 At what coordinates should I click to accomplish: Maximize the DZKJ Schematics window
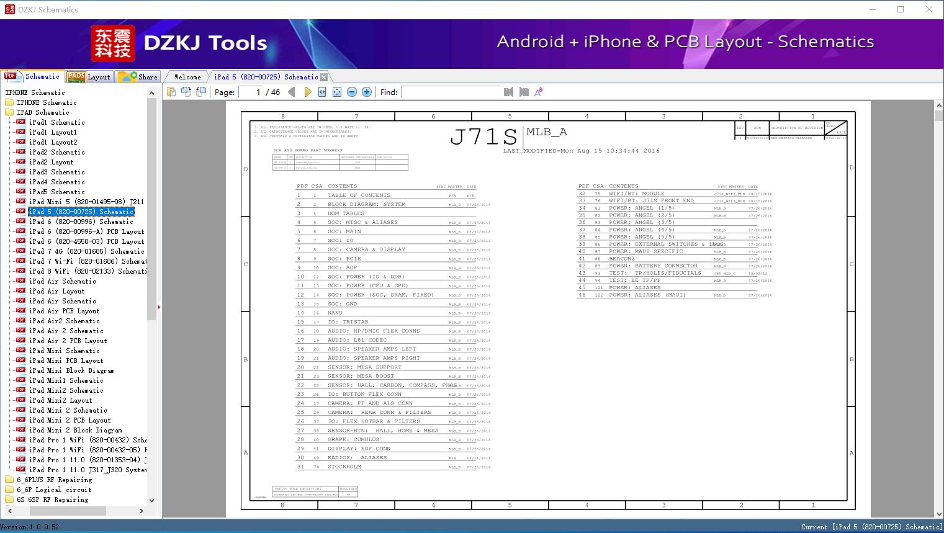click(x=901, y=9)
